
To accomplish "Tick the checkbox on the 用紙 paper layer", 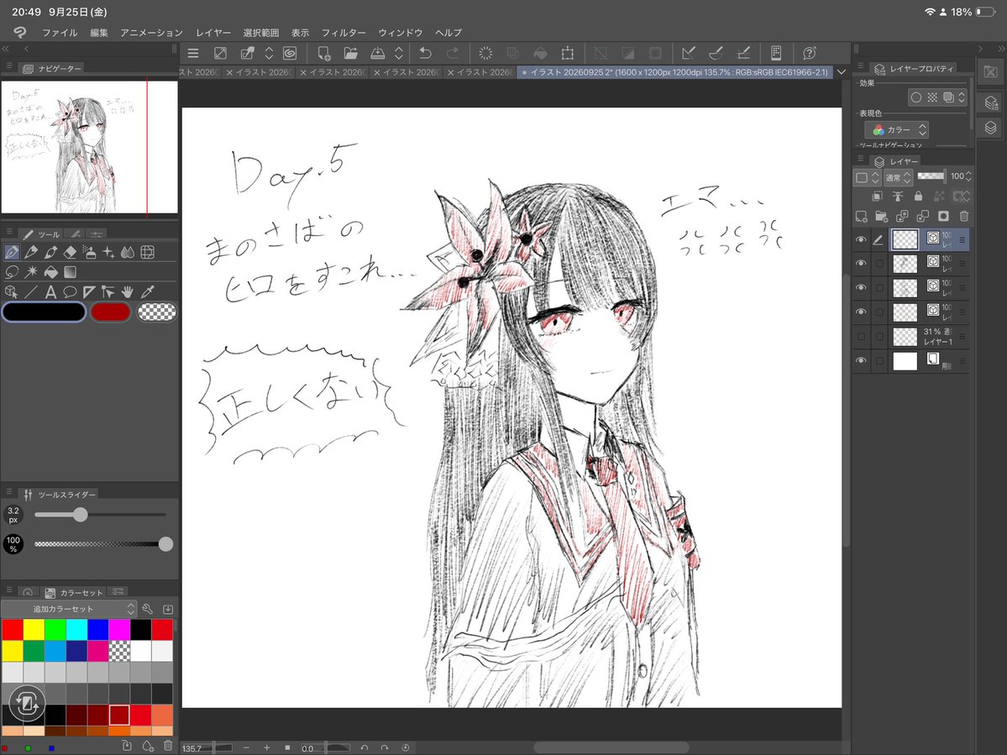I will [880, 361].
